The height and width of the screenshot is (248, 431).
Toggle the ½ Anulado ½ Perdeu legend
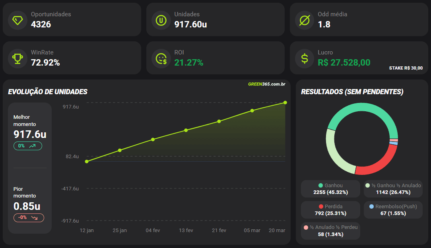pos(330,231)
